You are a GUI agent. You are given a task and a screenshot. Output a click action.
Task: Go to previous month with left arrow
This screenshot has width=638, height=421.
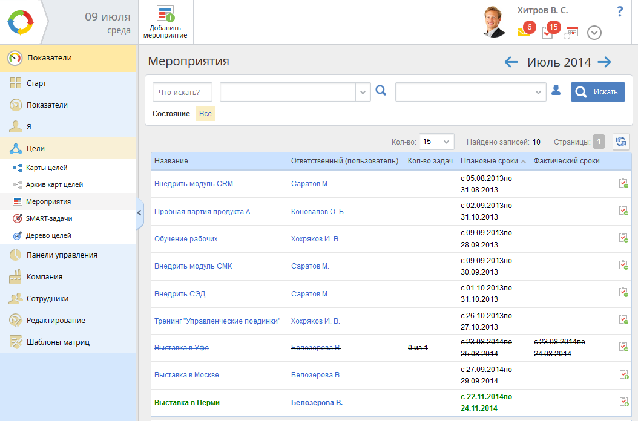click(x=511, y=62)
